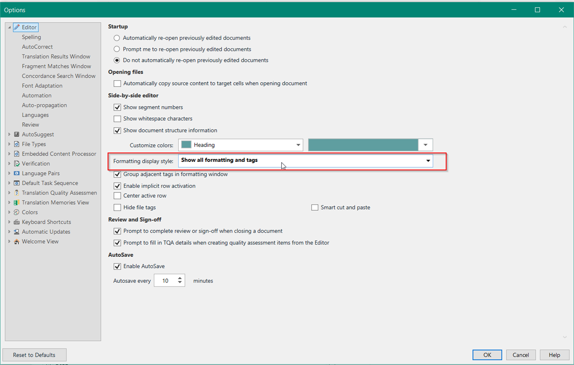574x365 pixels.
Task: Enable Hide file tags checkbox
Action: pyautogui.click(x=117, y=208)
